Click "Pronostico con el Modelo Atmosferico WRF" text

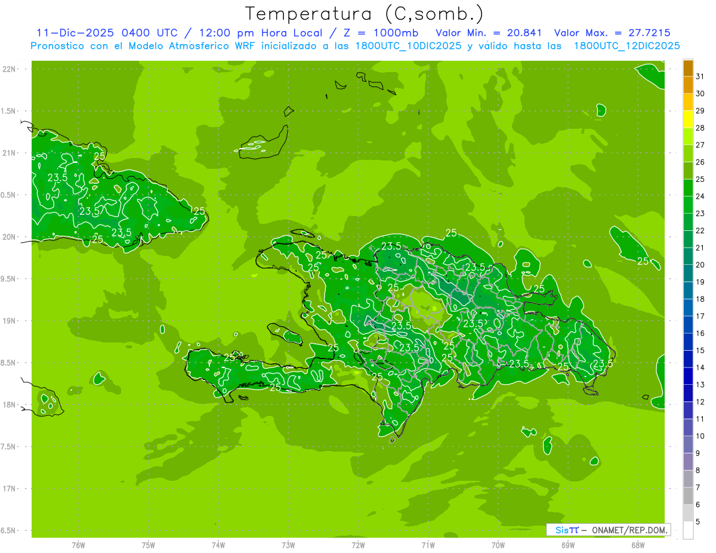pos(143,45)
